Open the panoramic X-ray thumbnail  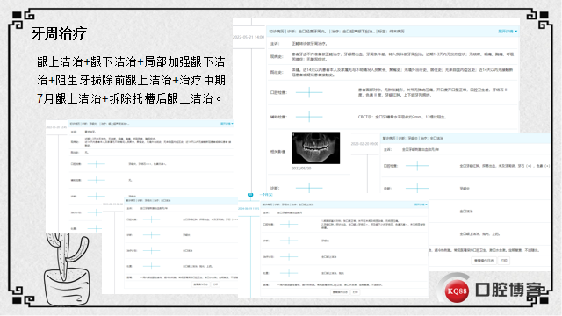316,148
